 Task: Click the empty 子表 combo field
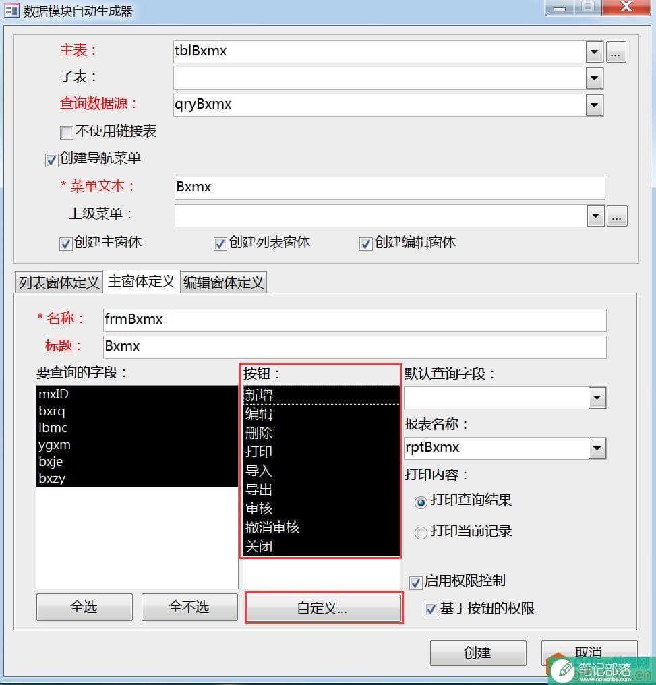tap(380, 78)
